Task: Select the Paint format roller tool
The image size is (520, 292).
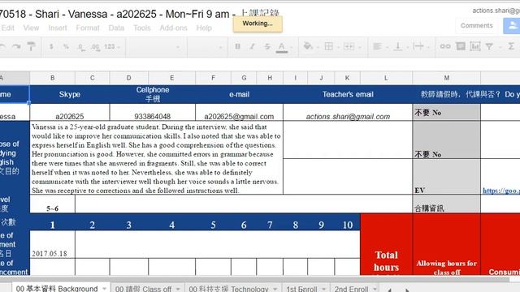Action: tap(31, 47)
